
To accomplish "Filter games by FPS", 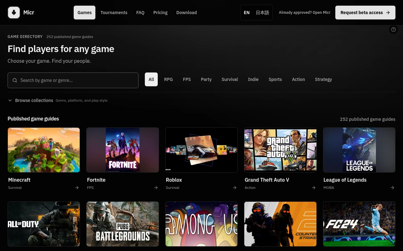I will click(x=187, y=79).
